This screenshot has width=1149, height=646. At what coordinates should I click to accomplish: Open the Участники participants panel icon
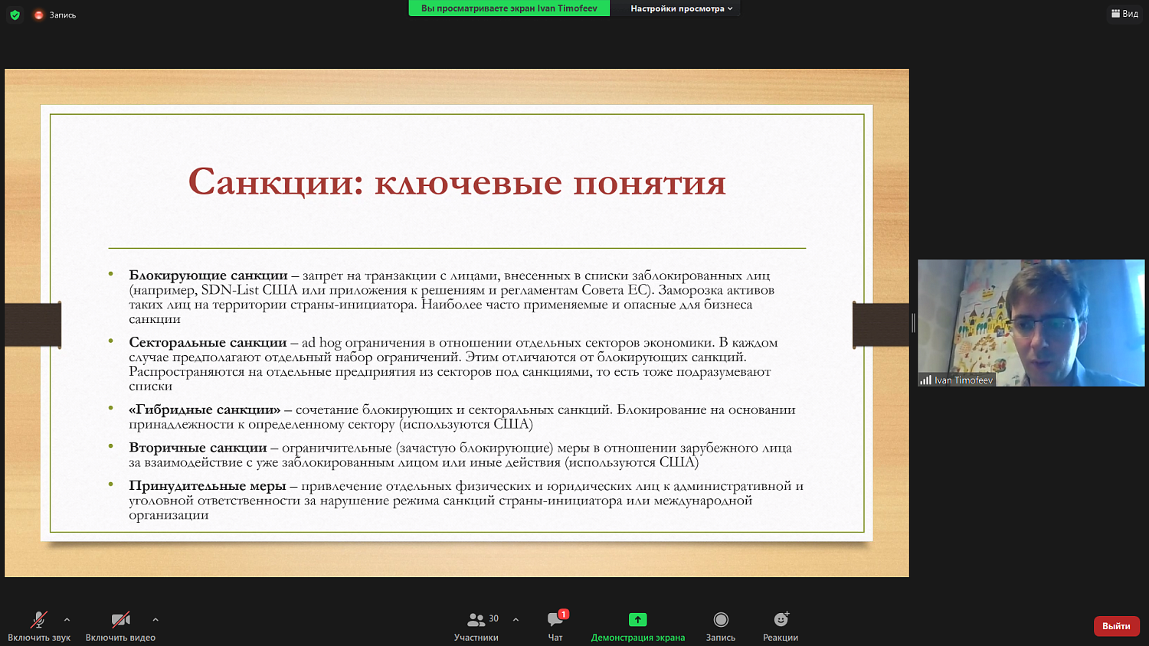tap(475, 618)
